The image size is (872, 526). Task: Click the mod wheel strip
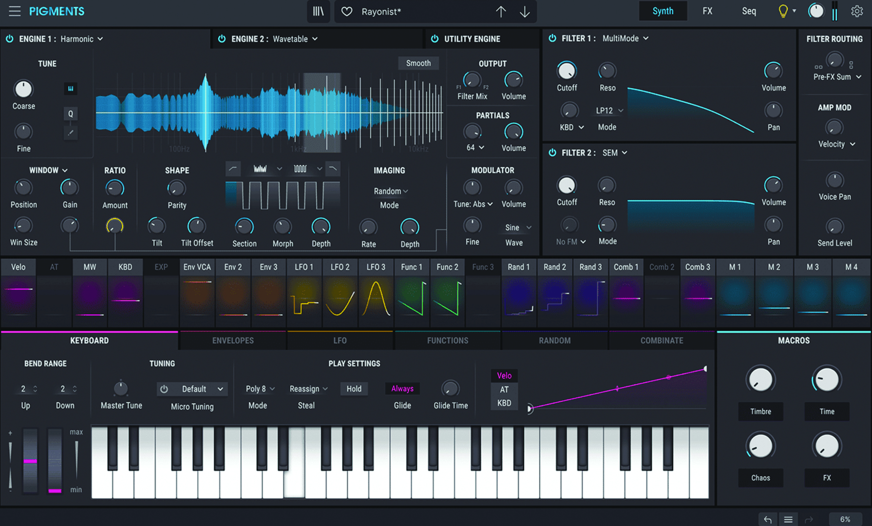(55, 461)
